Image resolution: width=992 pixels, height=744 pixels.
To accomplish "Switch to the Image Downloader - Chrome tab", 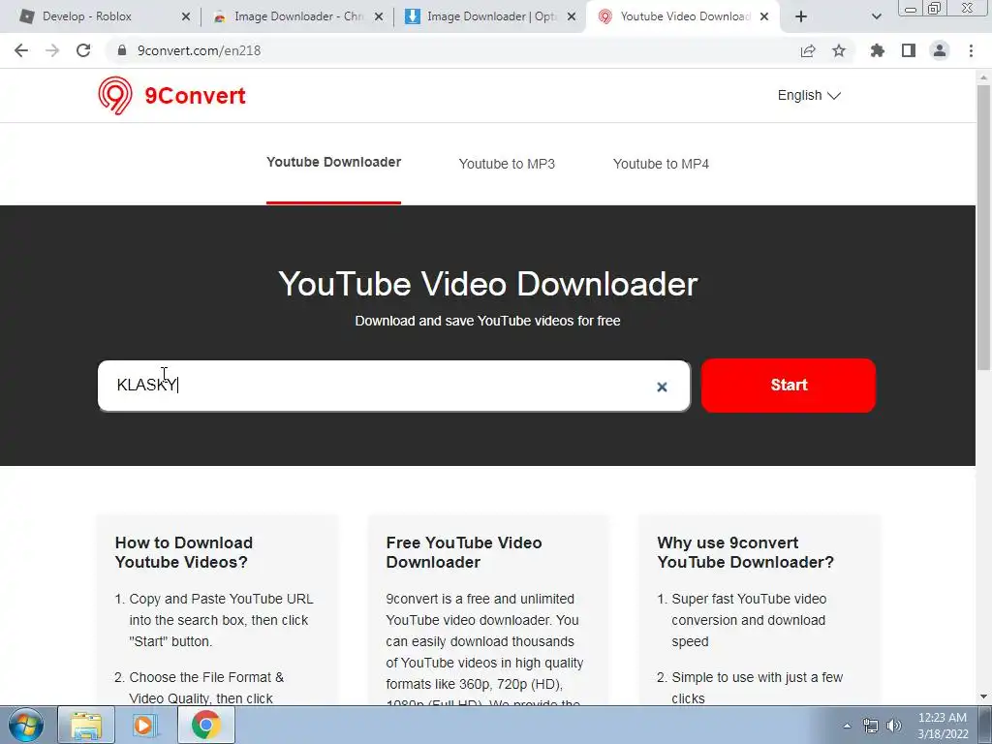I will tap(297, 16).
